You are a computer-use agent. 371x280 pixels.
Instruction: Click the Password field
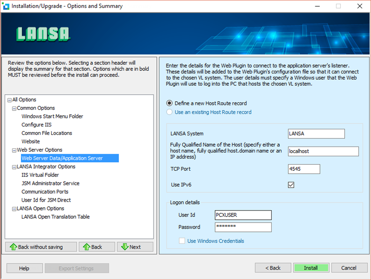click(x=243, y=227)
